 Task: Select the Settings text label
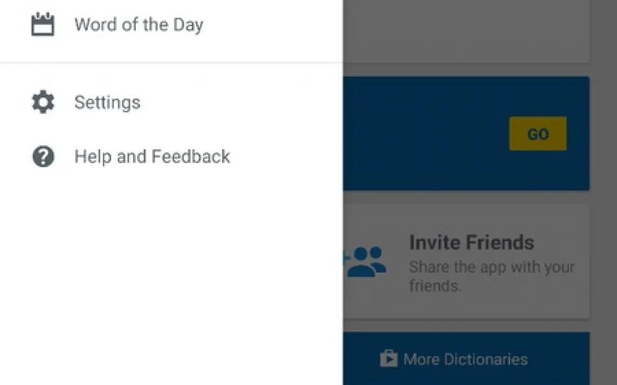coord(107,102)
